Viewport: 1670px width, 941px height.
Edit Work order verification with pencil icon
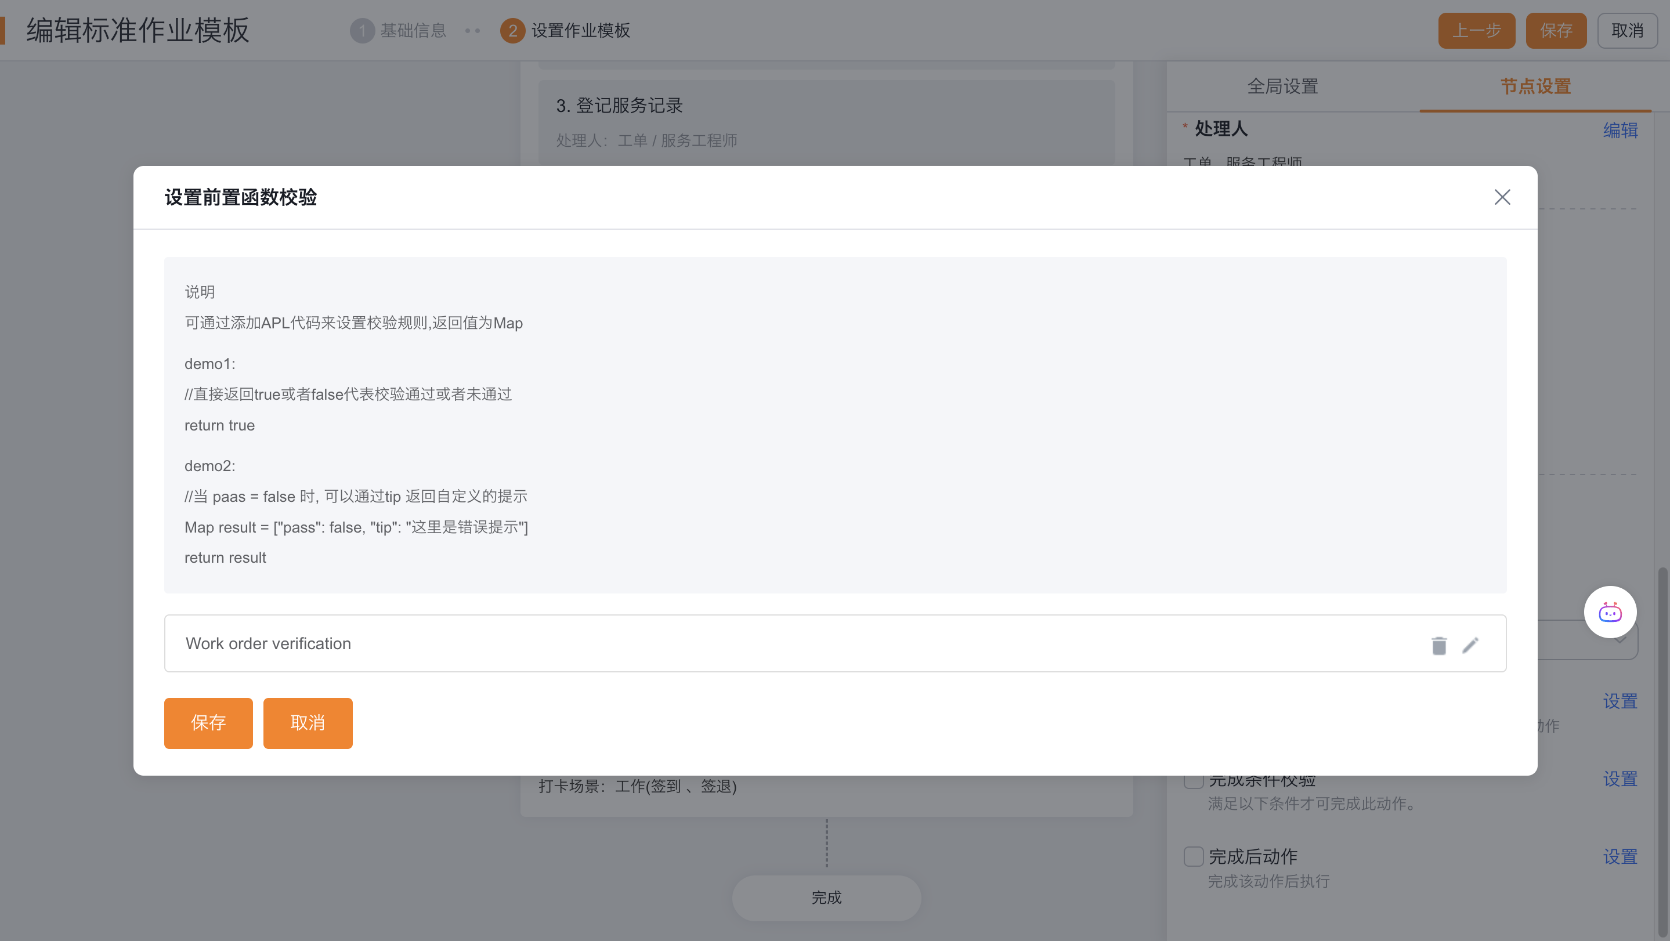[1470, 646]
